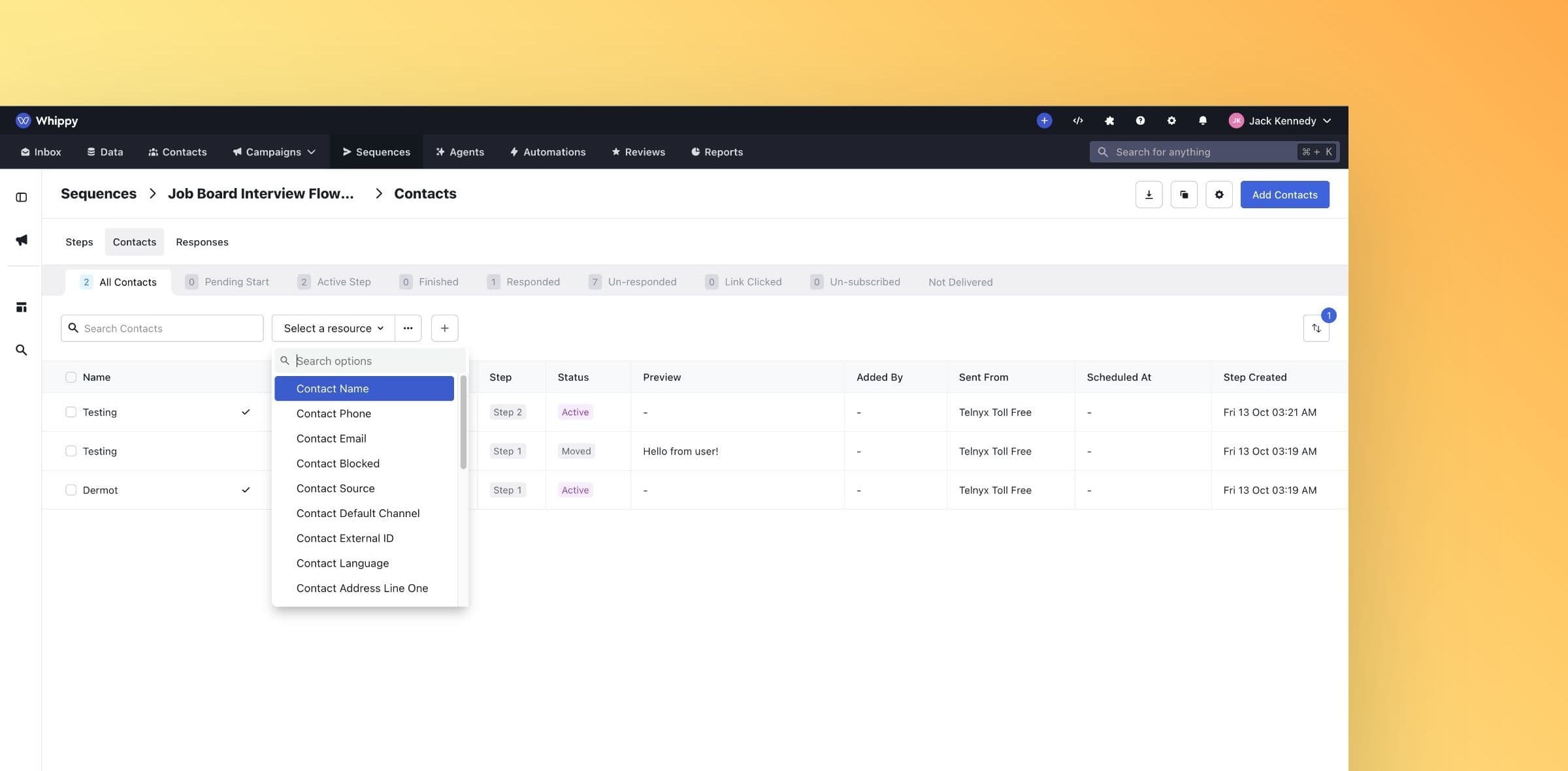Check the checkbox next to Dermot
Image resolution: width=1568 pixels, height=771 pixels.
click(71, 489)
